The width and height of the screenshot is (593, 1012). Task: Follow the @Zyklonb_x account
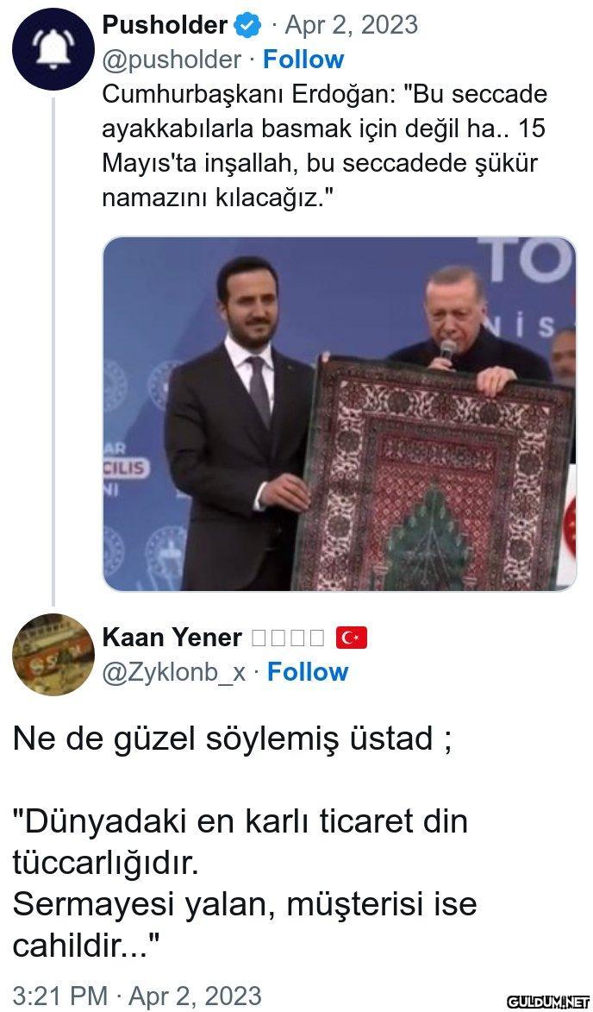coord(308,672)
